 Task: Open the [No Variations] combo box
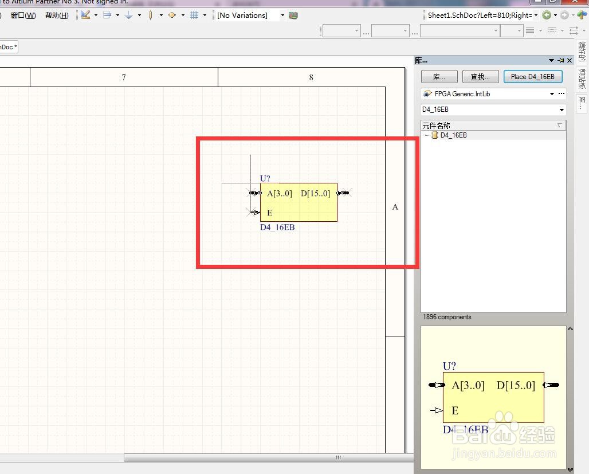(250, 15)
